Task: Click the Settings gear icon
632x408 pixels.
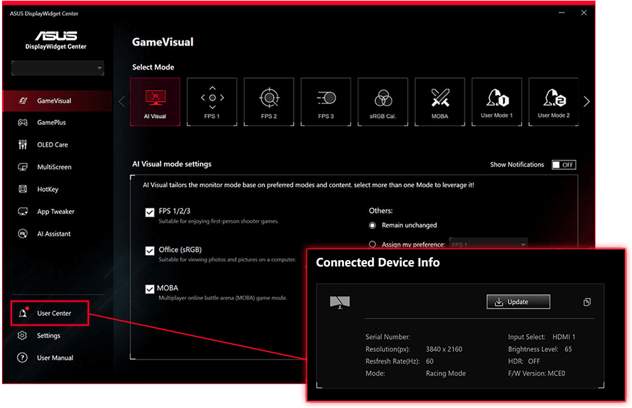Action: (x=22, y=335)
